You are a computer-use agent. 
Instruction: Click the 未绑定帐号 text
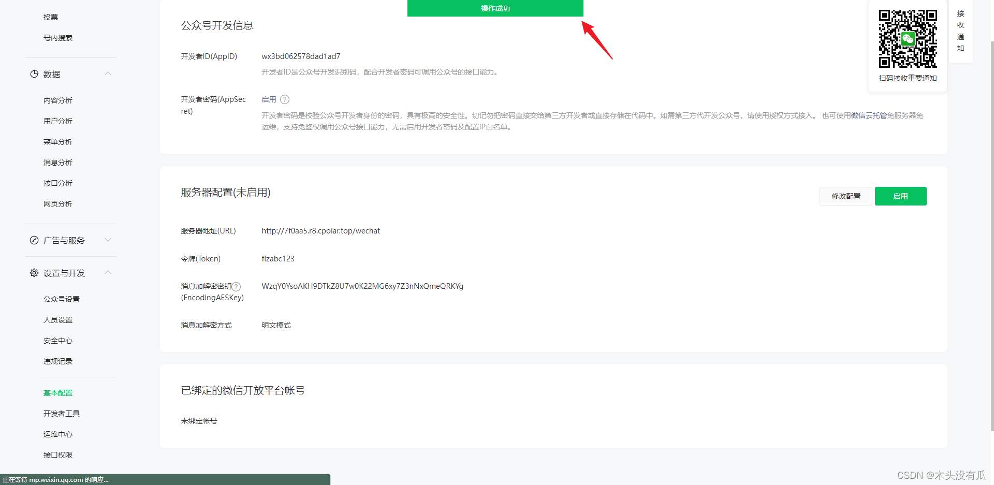coord(199,421)
